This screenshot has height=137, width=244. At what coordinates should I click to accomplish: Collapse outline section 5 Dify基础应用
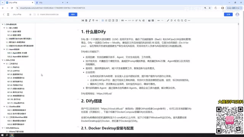(3, 24)
